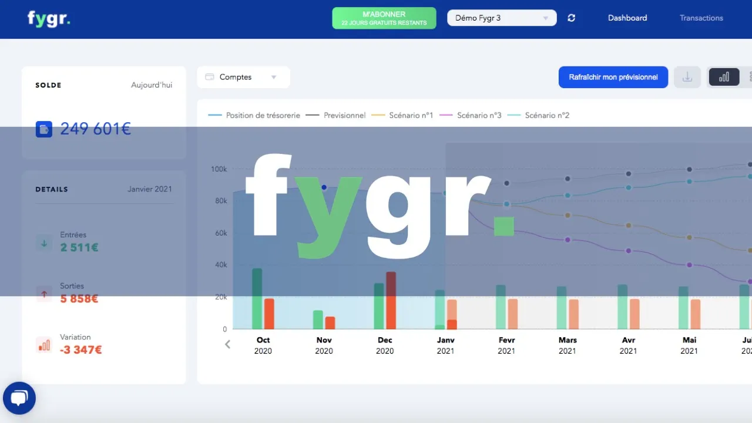The image size is (752, 423).
Task: Click the Sorties up-arrow icon
Action: [44, 293]
